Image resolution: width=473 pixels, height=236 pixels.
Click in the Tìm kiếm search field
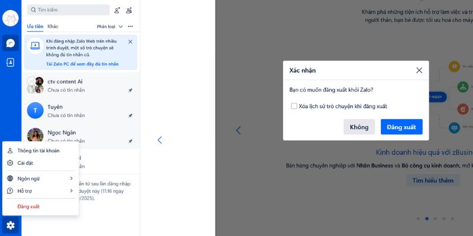pyautogui.click(x=68, y=10)
